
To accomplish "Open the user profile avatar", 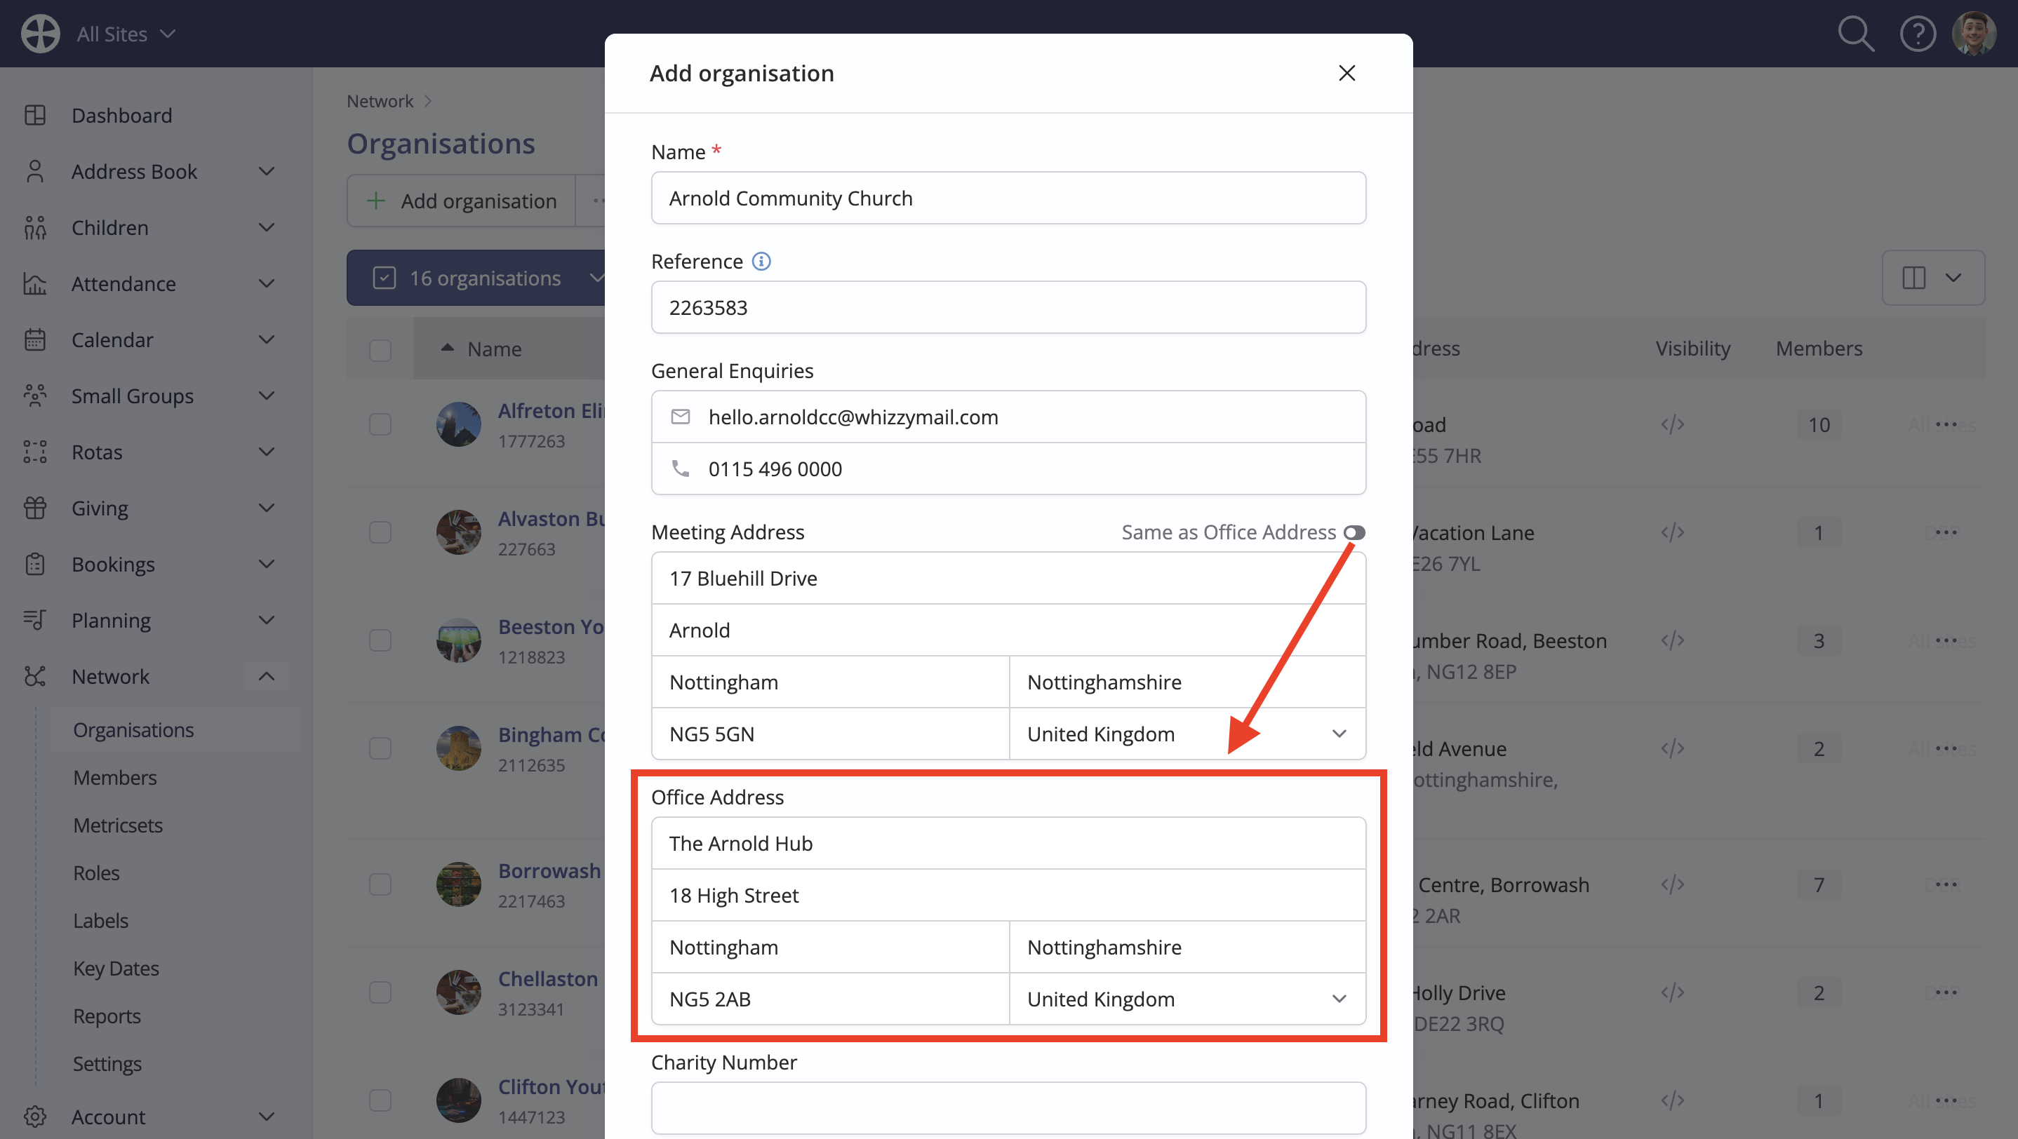I will pyautogui.click(x=1973, y=34).
